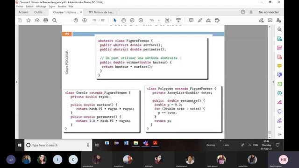Open the Windows notification center

[278, 145]
